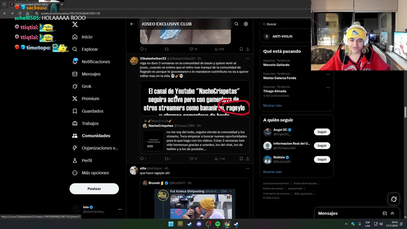Screen dimensions: 407x229
Task: Open Organizaciones verificadas in sidebar
Action: 95,148
